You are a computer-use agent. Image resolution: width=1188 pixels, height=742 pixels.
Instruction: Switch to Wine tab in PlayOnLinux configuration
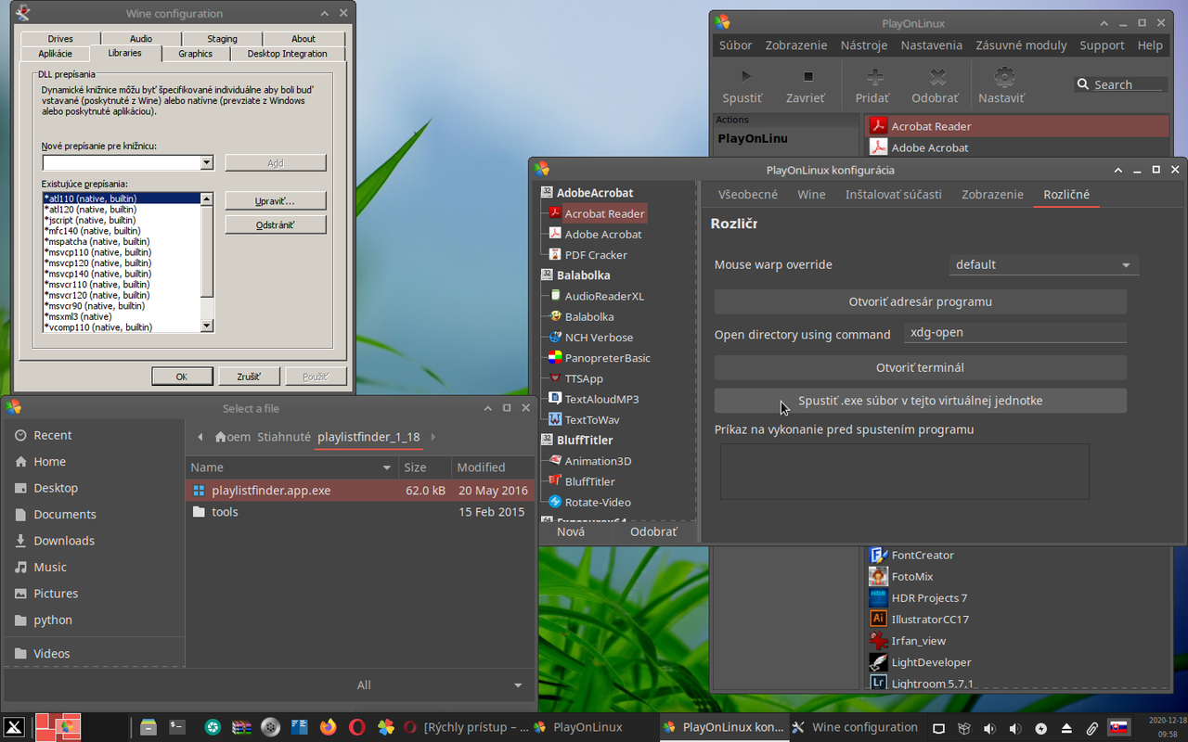point(811,194)
